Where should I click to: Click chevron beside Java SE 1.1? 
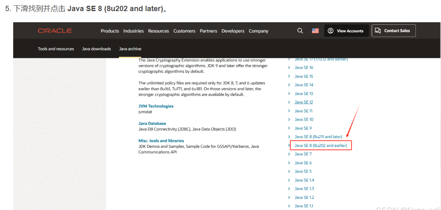pos(289,206)
